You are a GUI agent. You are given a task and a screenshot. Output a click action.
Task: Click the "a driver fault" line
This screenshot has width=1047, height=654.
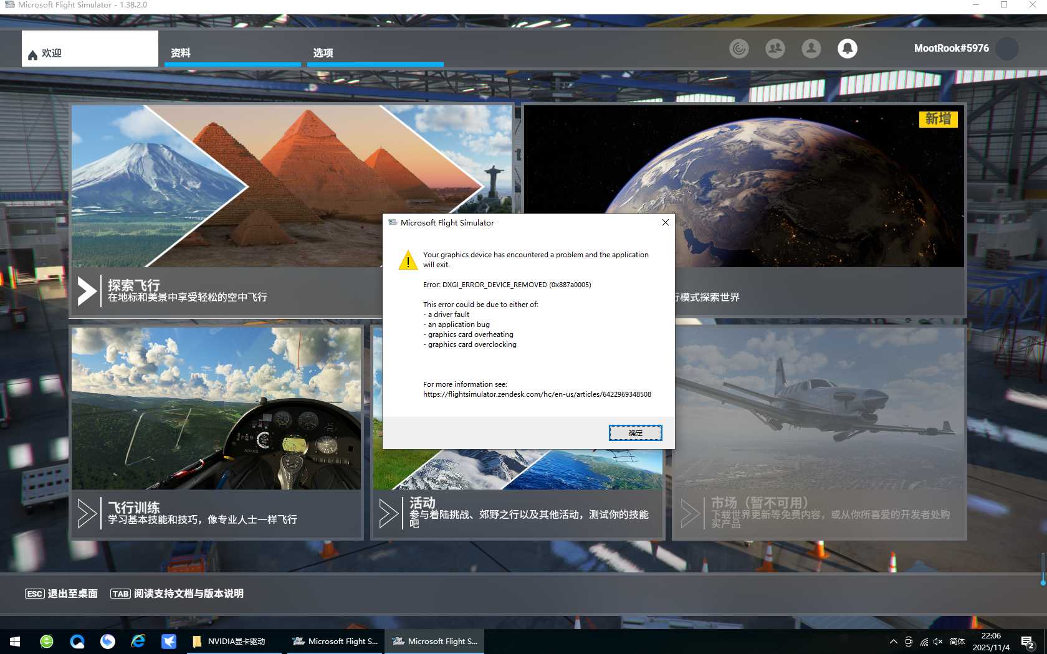(446, 315)
